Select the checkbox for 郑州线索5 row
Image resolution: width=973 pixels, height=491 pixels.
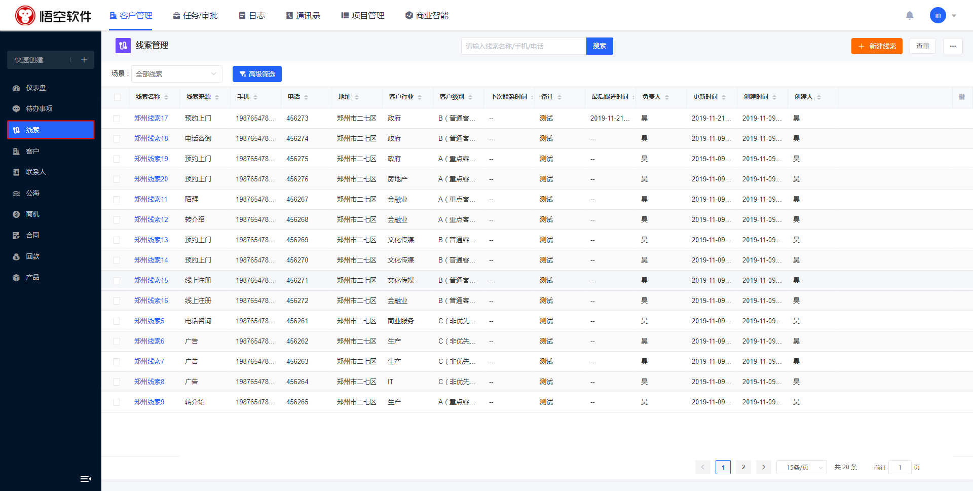click(x=117, y=321)
